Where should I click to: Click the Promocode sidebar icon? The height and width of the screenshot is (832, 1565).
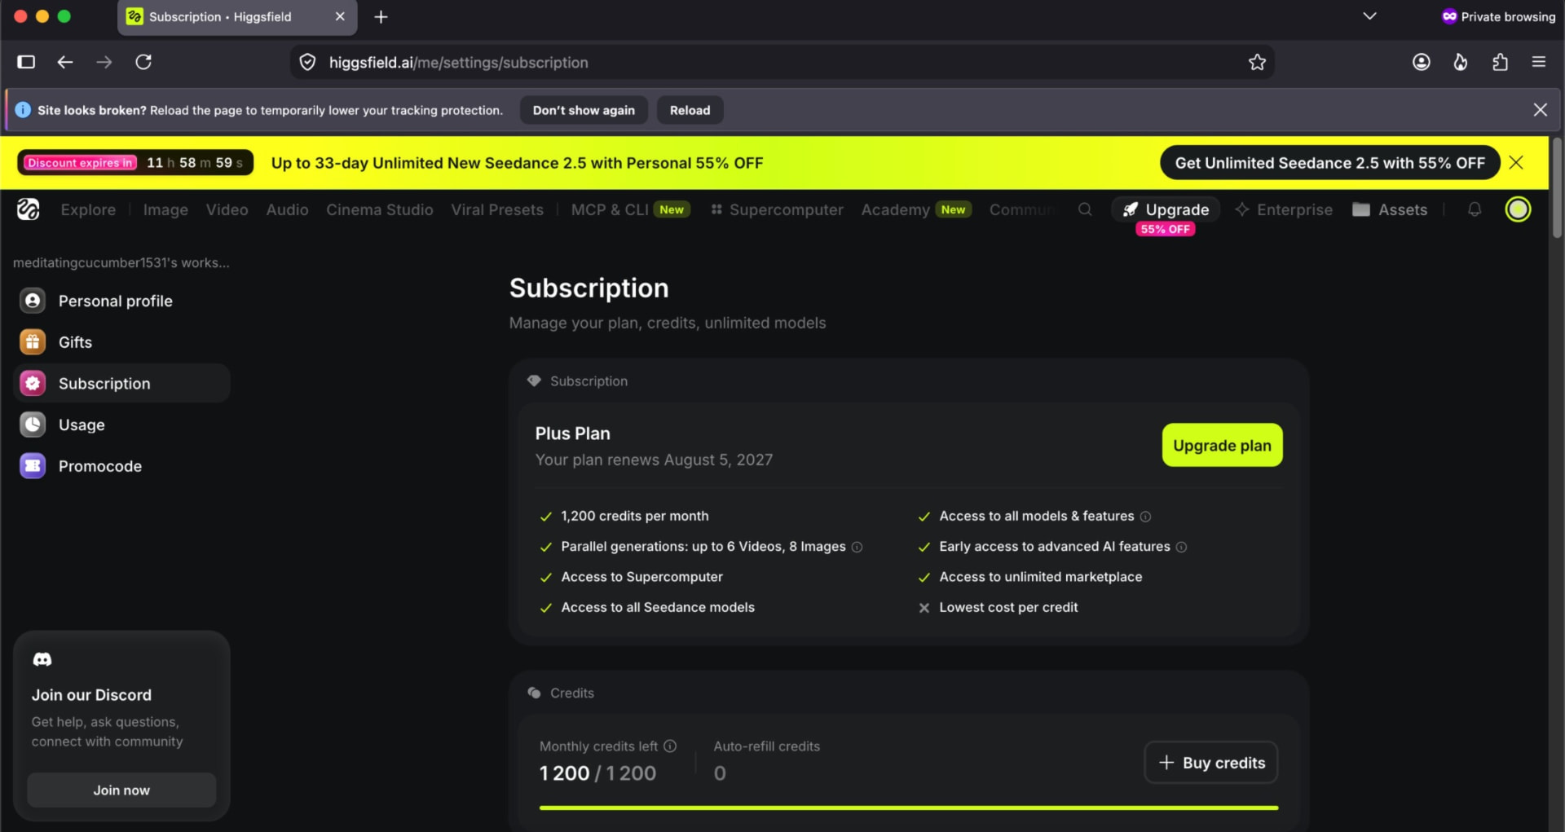point(33,466)
